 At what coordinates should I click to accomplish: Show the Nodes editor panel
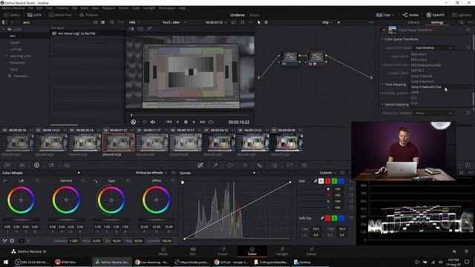pyautogui.click(x=410, y=15)
